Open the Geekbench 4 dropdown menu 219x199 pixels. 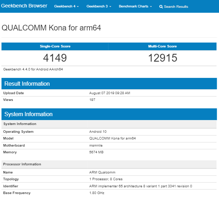tap(66, 7)
